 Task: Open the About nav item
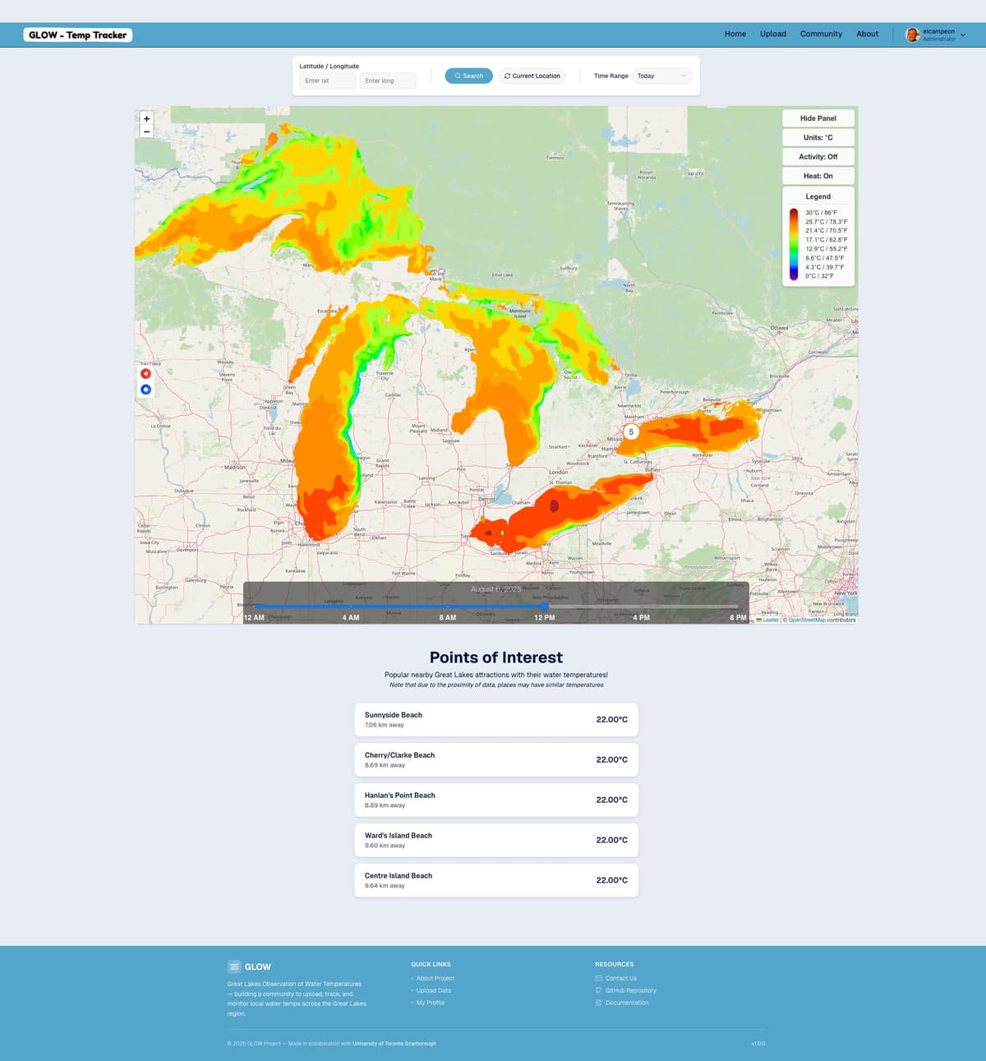(x=868, y=35)
